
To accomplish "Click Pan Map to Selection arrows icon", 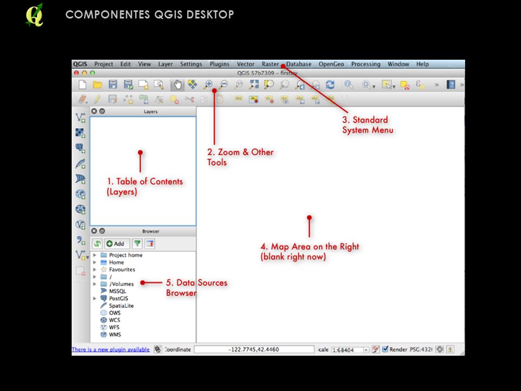I will pyautogui.click(x=192, y=84).
